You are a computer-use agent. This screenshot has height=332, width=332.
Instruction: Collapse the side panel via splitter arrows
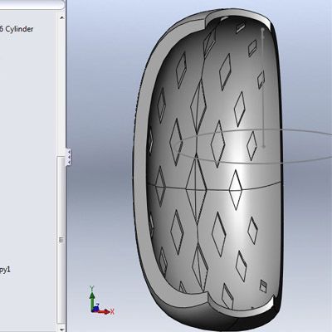click(69, 157)
